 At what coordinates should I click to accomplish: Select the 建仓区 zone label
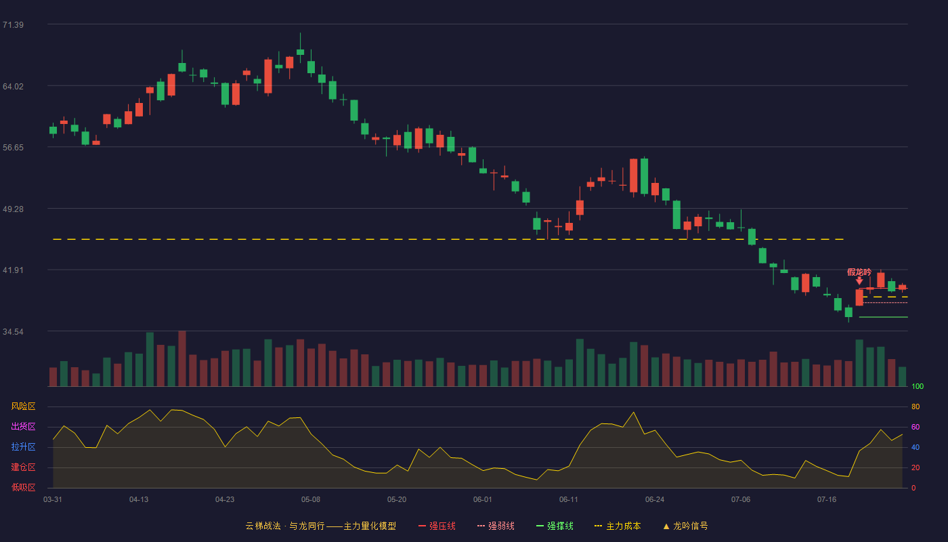(23, 467)
